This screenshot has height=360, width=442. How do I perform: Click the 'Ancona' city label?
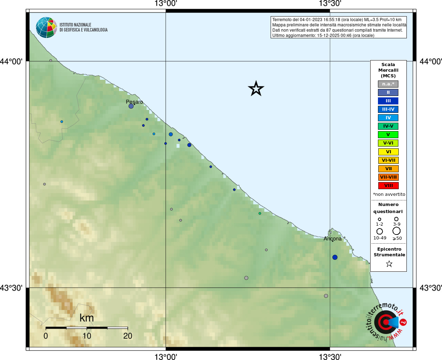tap(333, 238)
